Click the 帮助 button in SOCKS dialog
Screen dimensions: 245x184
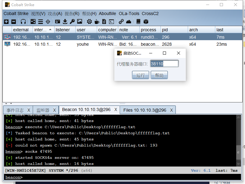click(159, 75)
